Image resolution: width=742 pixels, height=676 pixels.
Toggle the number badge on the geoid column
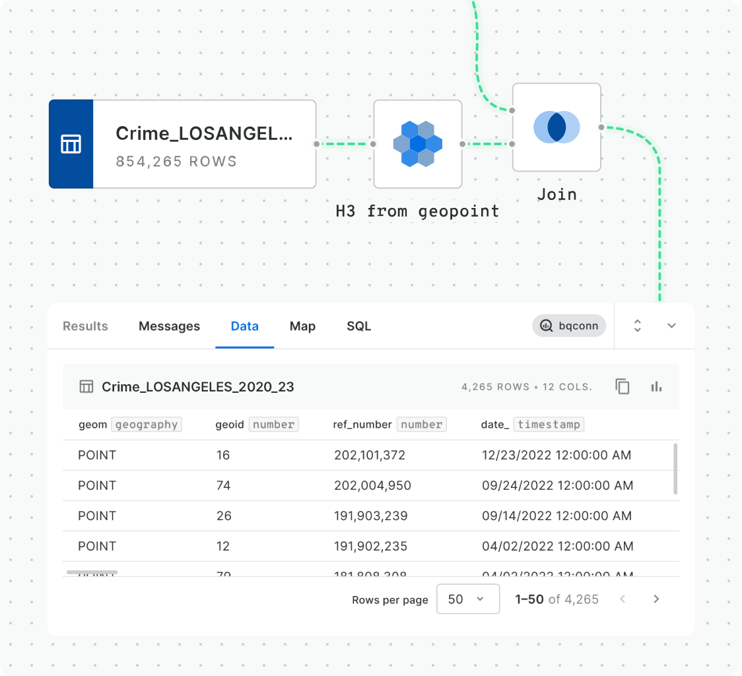[x=274, y=424]
